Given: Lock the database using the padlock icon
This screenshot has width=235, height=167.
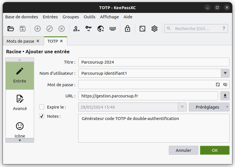Looking at the screenshot, I should tap(127, 29).
